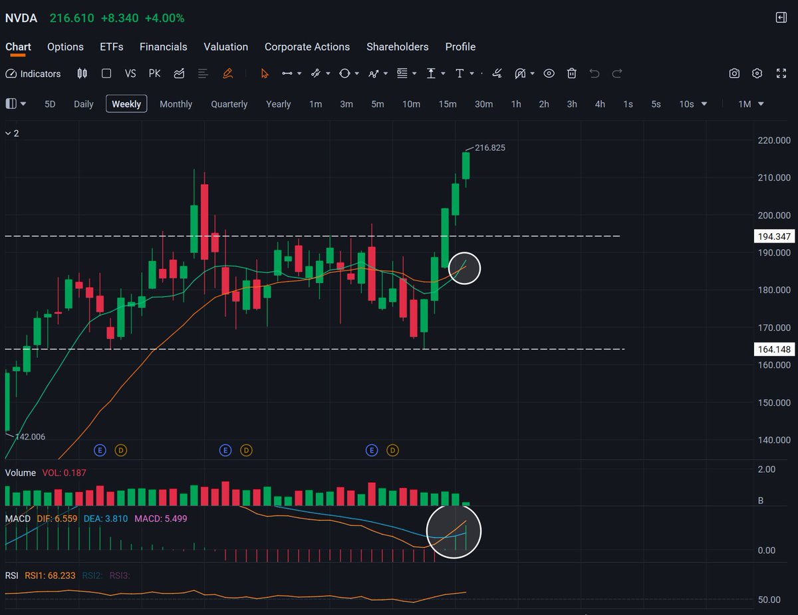Select the 15m interval
This screenshot has height=615, width=798.
(x=448, y=104)
